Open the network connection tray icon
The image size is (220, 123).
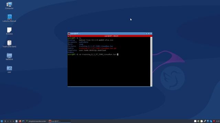(211, 121)
